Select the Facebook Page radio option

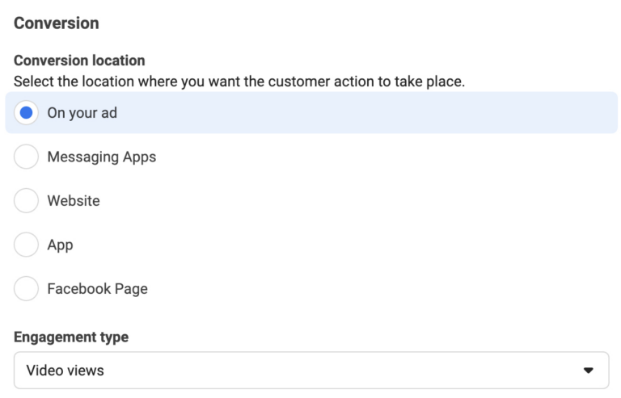(26, 288)
